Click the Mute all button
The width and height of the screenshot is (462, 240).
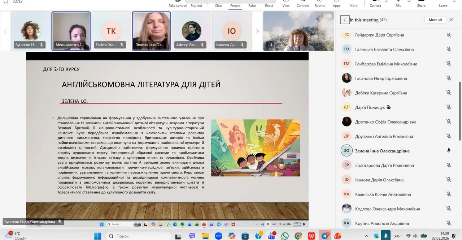coord(435,20)
